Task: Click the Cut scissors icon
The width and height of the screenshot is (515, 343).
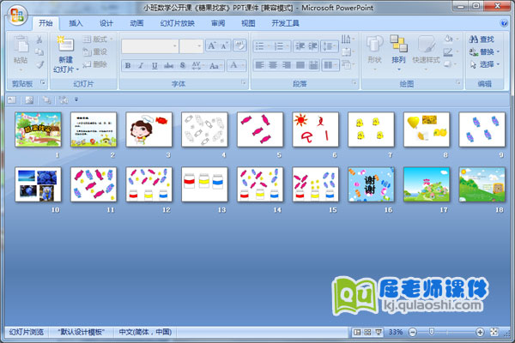Action: [x=39, y=39]
